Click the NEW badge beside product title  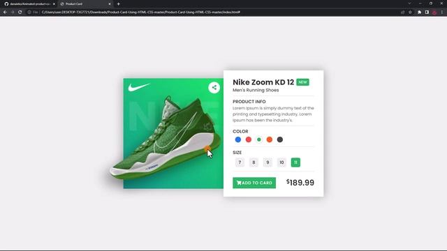click(x=302, y=82)
